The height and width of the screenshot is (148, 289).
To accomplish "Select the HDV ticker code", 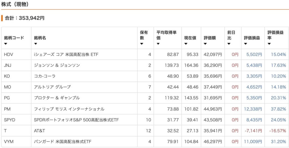I will [8, 54].
